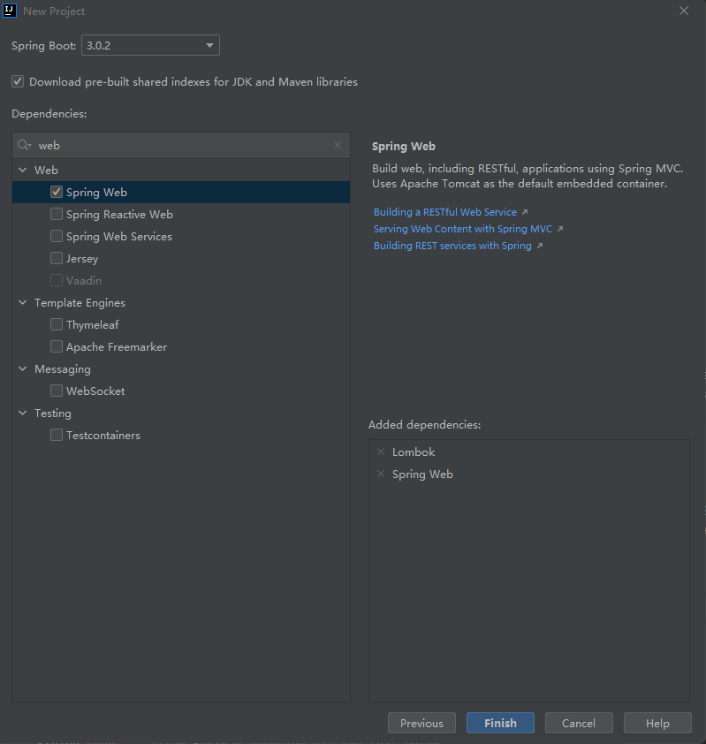This screenshot has width=706, height=744.
Task: Click the search magnifier icon in dependencies filter
Action: click(x=24, y=145)
